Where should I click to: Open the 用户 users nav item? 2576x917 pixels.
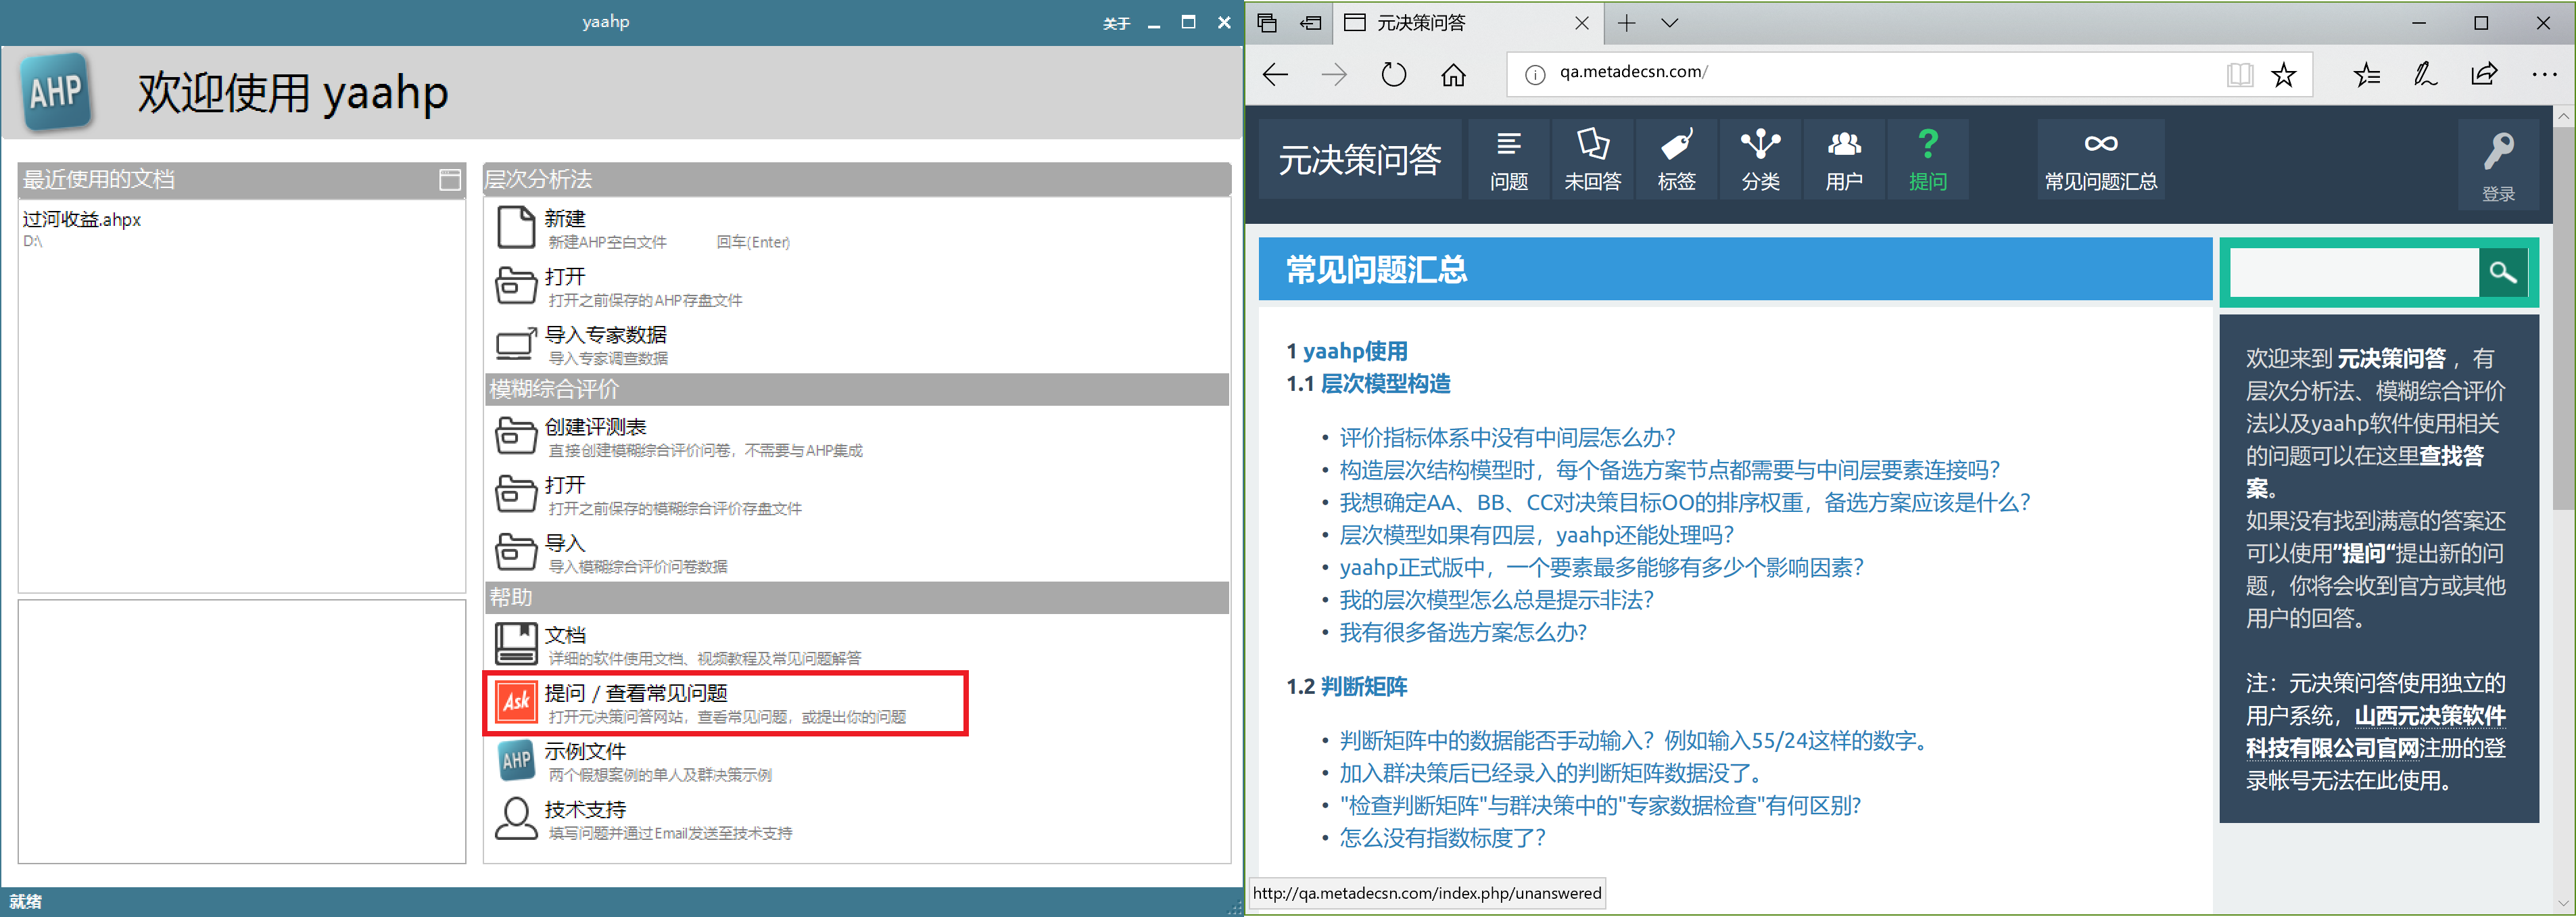coord(1844,160)
